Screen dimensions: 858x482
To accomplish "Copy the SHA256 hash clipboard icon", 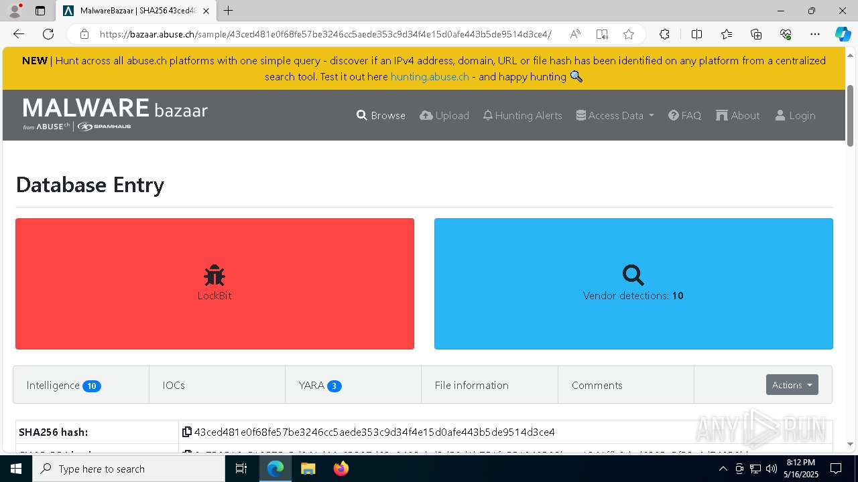I will [x=187, y=432].
